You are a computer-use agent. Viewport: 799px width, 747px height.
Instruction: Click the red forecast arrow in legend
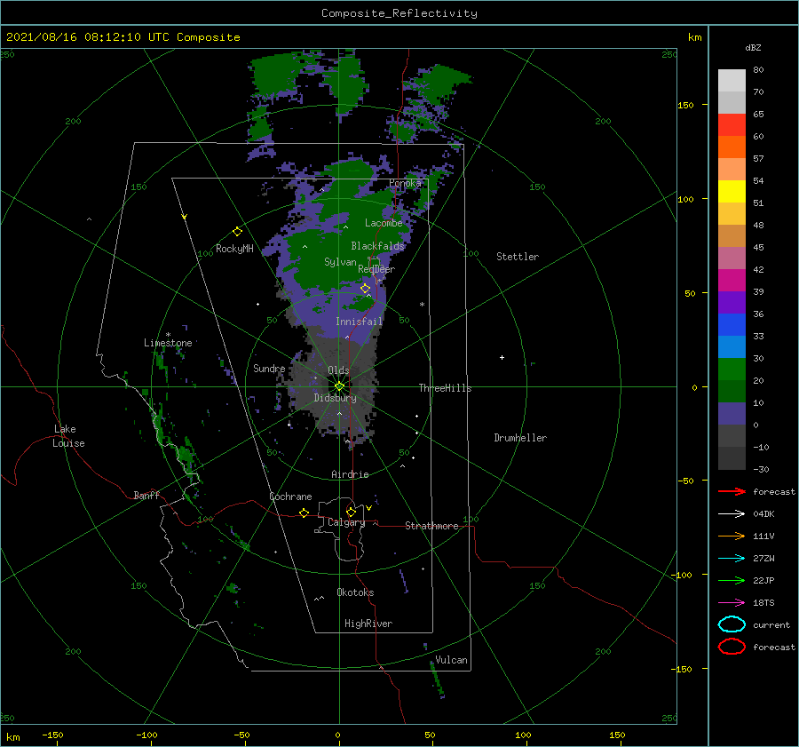(x=732, y=491)
